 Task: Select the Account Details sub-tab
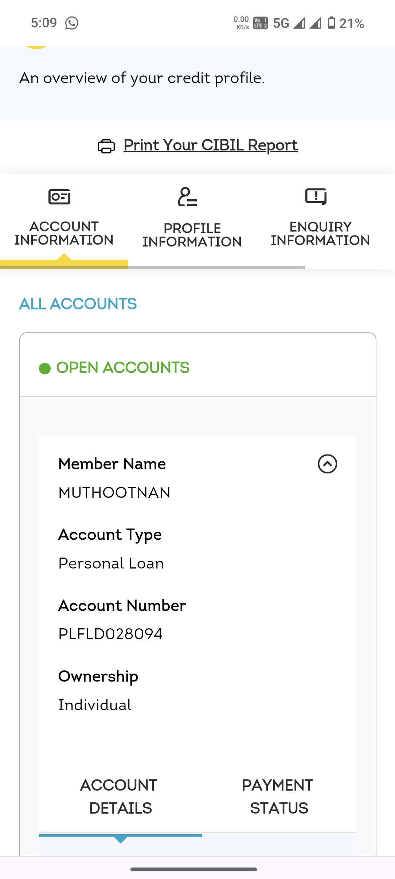tap(120, 797)
